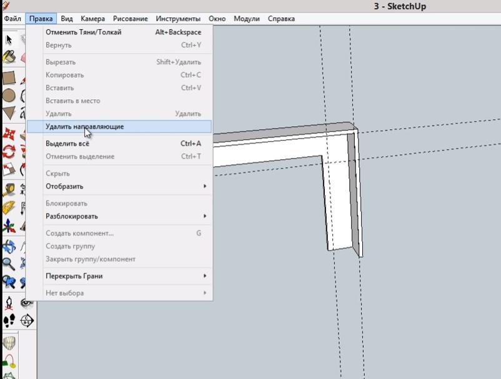This screenshot has width=501, height=379.
Task: Click the red Move tool
Action: (9, 134)
